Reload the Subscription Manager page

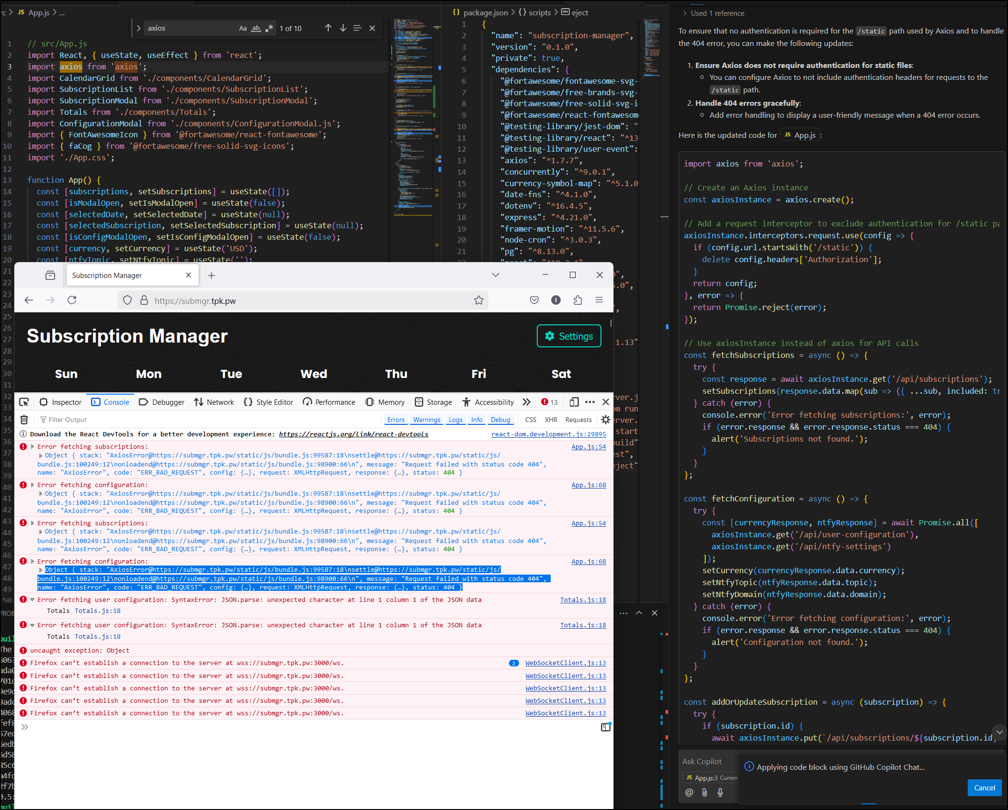[72, 300]
